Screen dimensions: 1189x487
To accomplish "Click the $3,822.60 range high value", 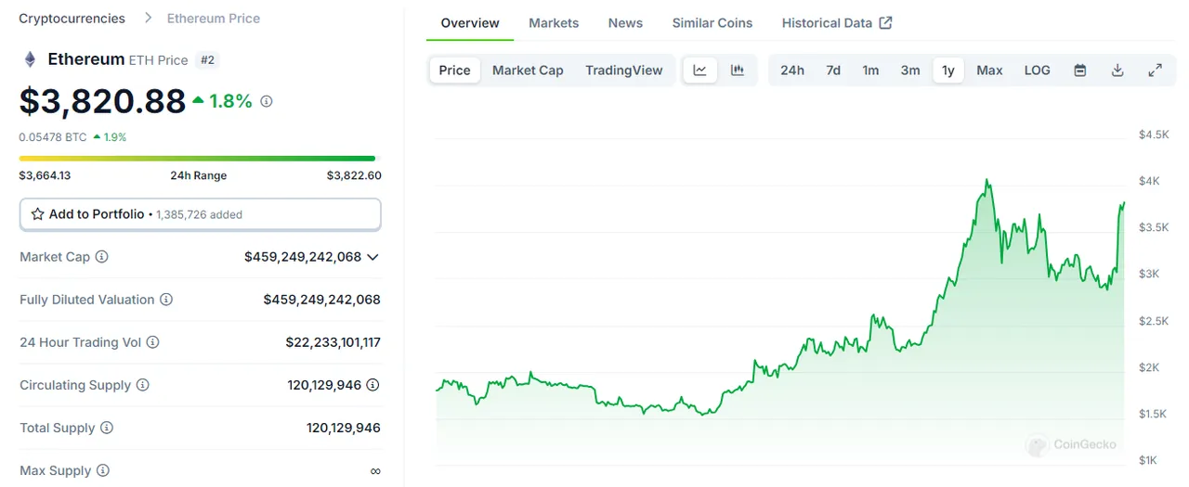I will [x=354, y=175].
